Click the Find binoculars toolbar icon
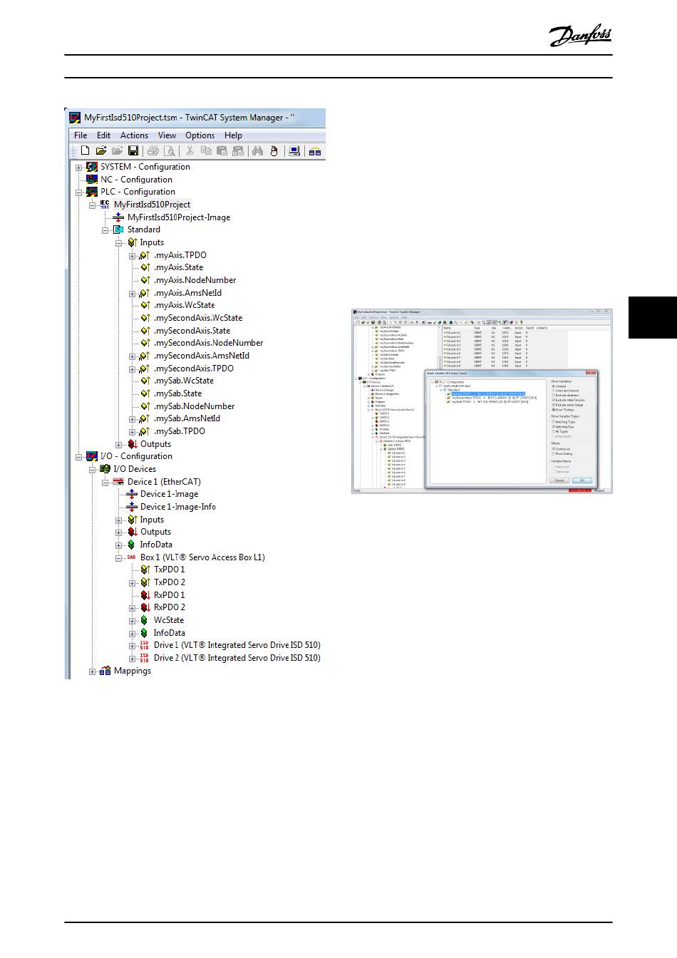The image size is (677, 958). 257,150
